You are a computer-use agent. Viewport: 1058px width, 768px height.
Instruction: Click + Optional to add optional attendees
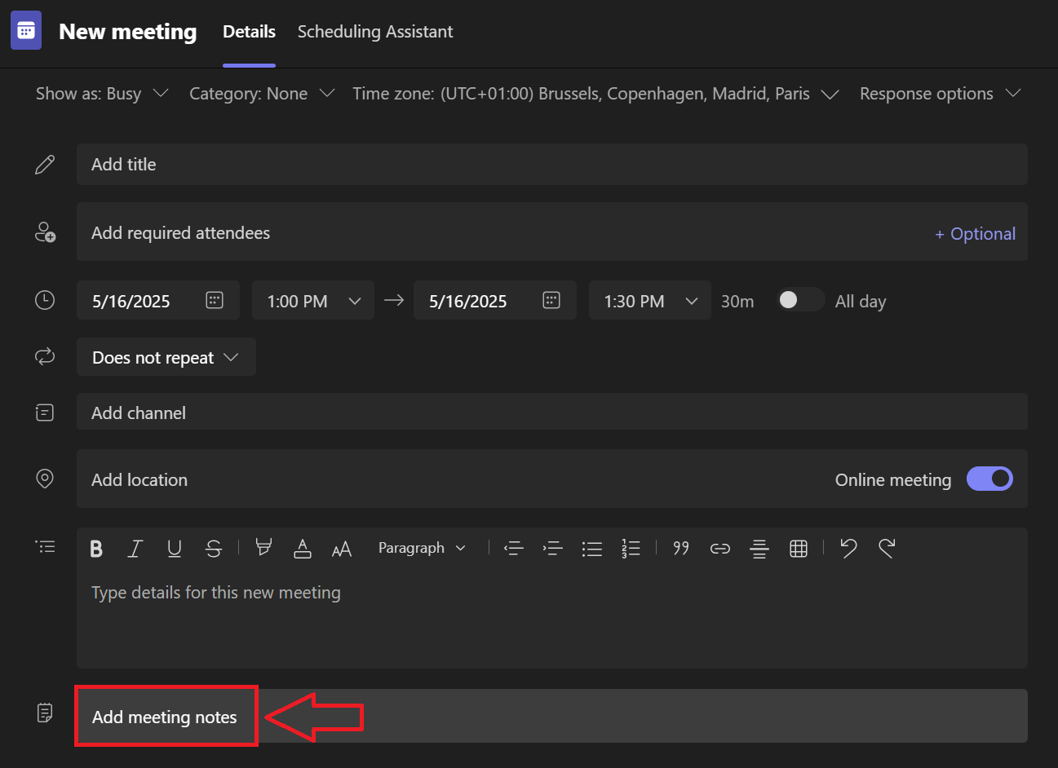coord(976,233)
